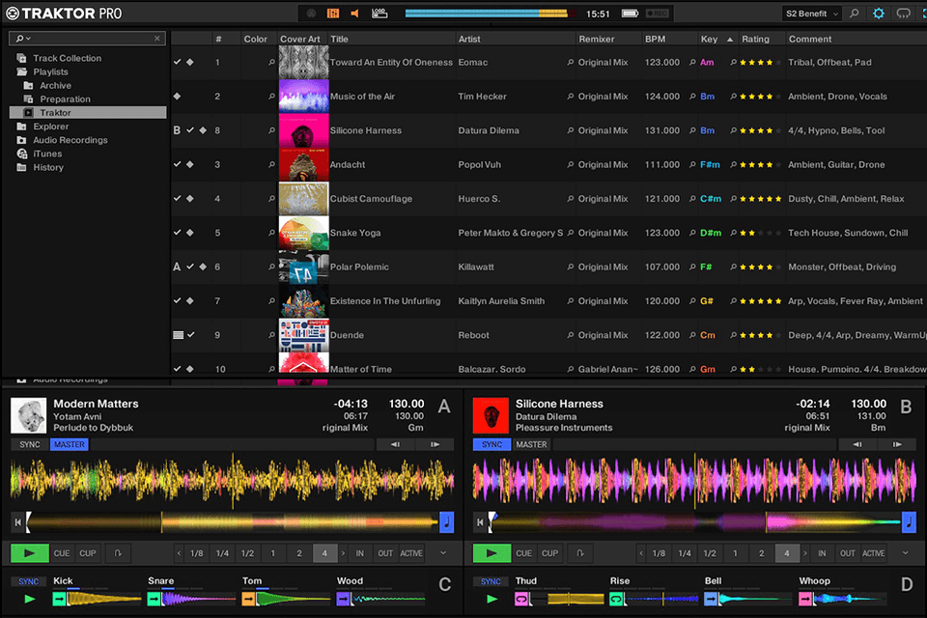Open the Traktor preferences gear icon

[x=879, y=13]
